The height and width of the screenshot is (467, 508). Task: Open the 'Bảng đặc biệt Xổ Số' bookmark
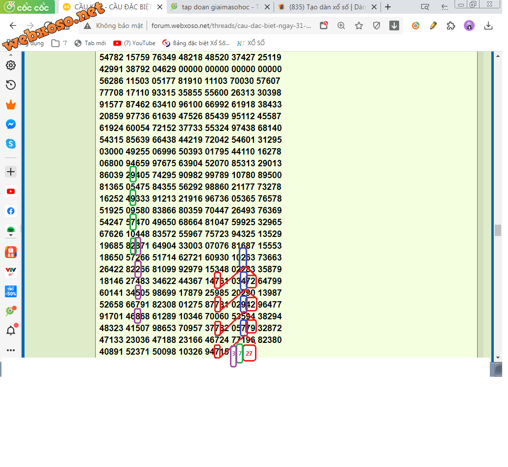tap(196, 43)
